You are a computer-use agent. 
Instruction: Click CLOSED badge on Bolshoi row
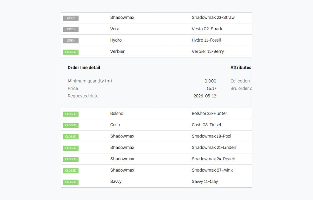pyautogui.click(x=71, y=114)
